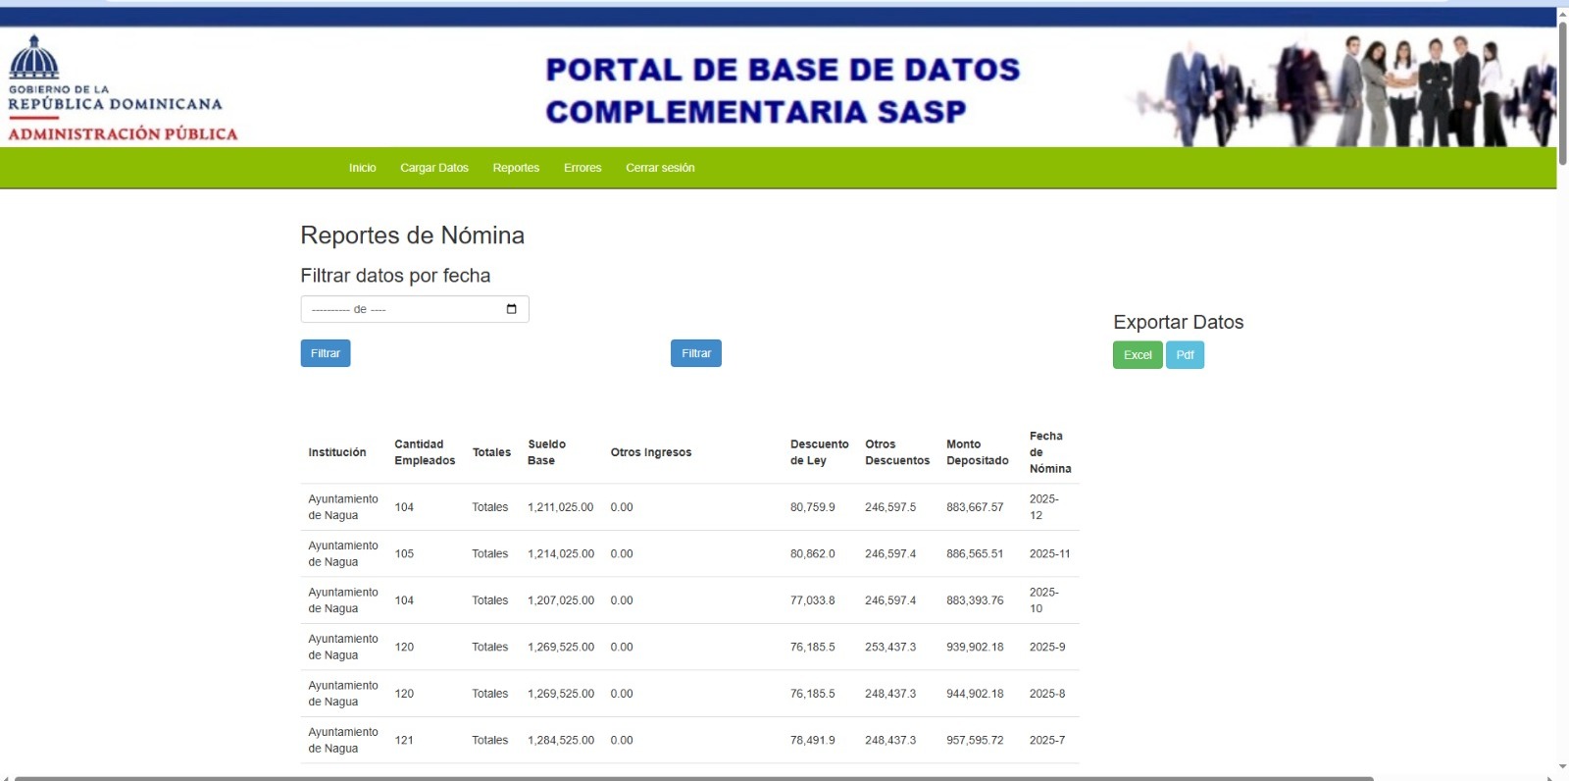The width and height of the screenshot is (1569, 781).
Task: Click the scroll-down arrow on vertical scrollbar
Action: [1562, 767]
